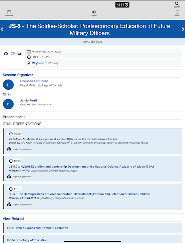The width and height of the screenshot is (185, 243).
Task: Open the Search magnifier icon
Action: (177, 4)
